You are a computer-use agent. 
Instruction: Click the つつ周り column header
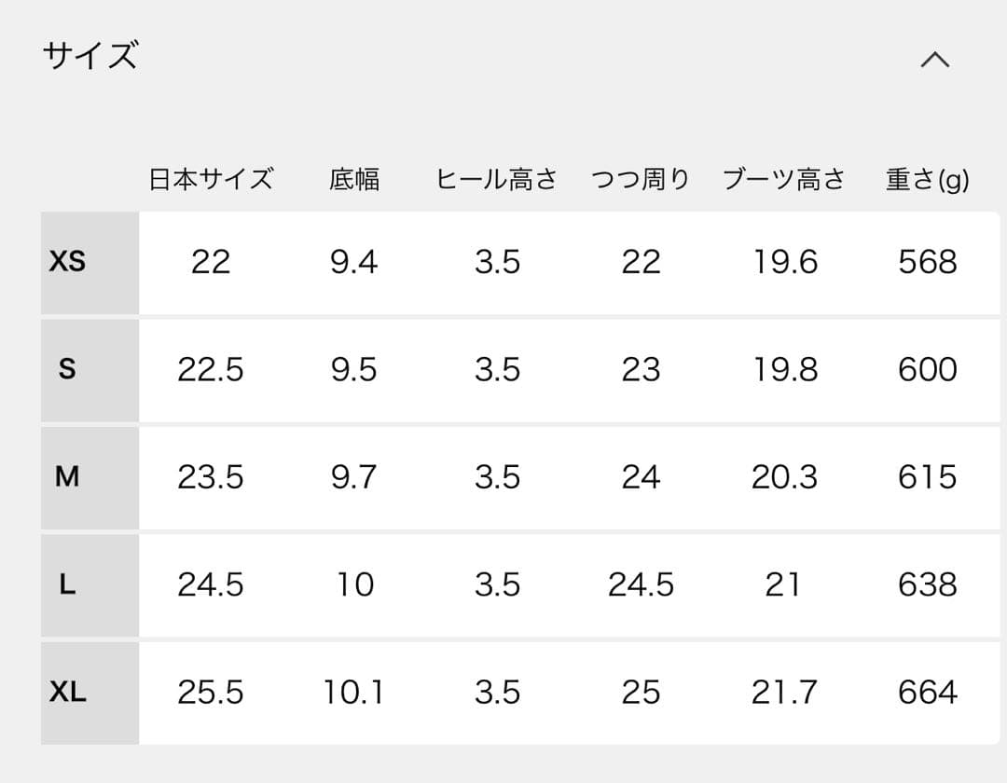(x=641, y=179)
